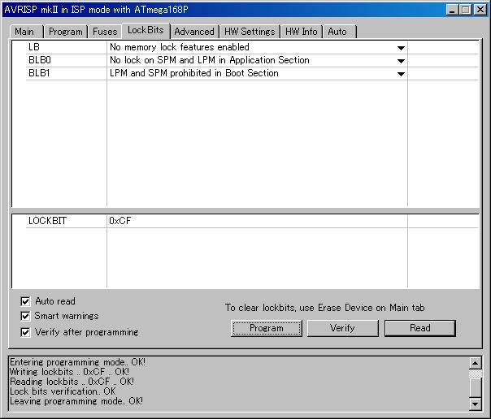Click the AVRISP mkII title bar text

coord(96,10)
